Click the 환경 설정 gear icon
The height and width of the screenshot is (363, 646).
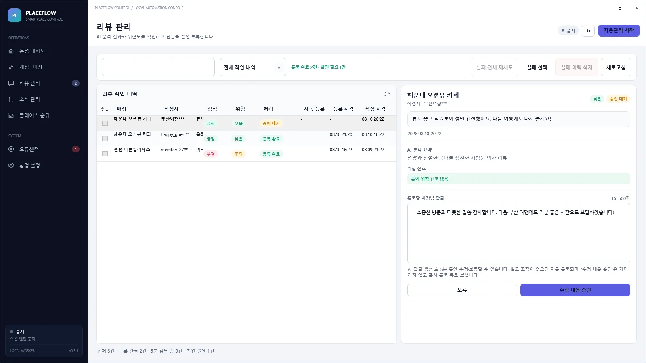11,165
